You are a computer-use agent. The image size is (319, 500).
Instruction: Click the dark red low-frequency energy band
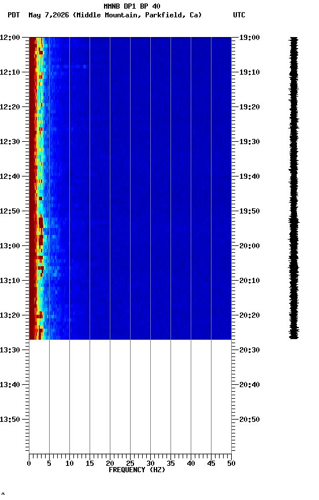32,188
